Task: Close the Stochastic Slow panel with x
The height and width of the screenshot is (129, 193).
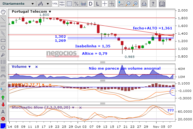Action: 80,108
